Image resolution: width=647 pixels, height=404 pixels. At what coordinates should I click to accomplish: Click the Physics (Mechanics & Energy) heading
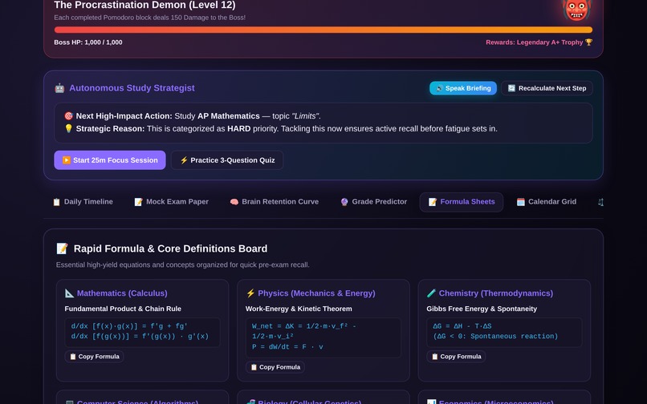click(316, 293)
